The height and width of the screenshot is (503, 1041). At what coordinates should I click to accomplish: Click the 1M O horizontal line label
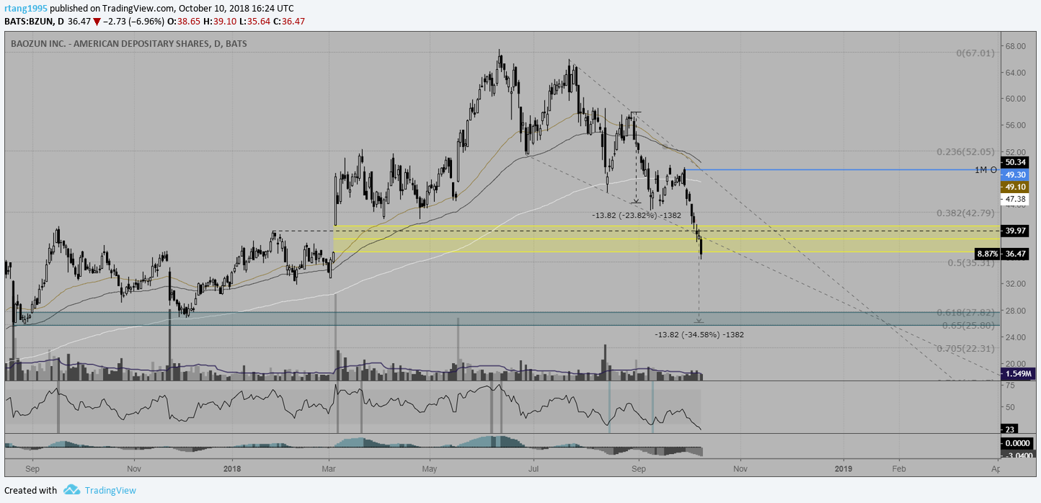985,170
